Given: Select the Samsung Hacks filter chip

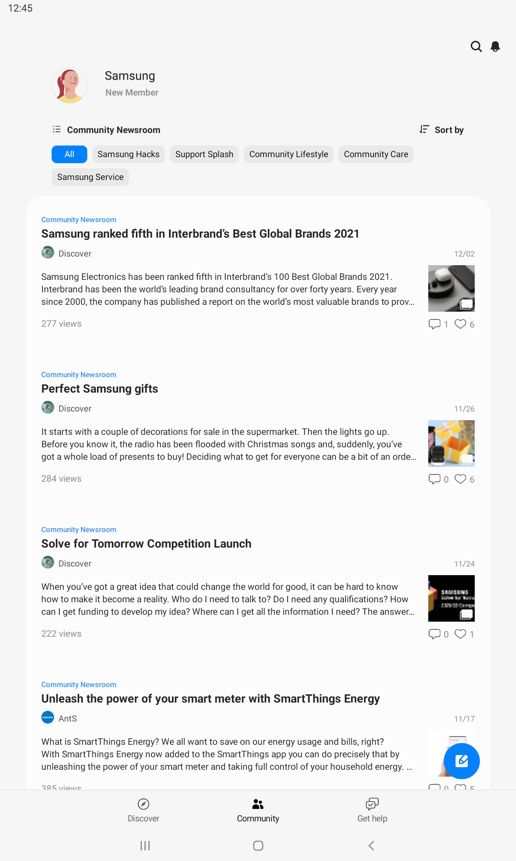Looking at the screenshot, I should (129, 154).
